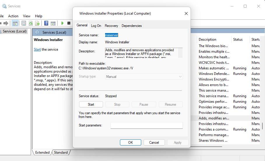Close the Windows Installer Properties dialog
265x161 pixels.
pos(186,13)
